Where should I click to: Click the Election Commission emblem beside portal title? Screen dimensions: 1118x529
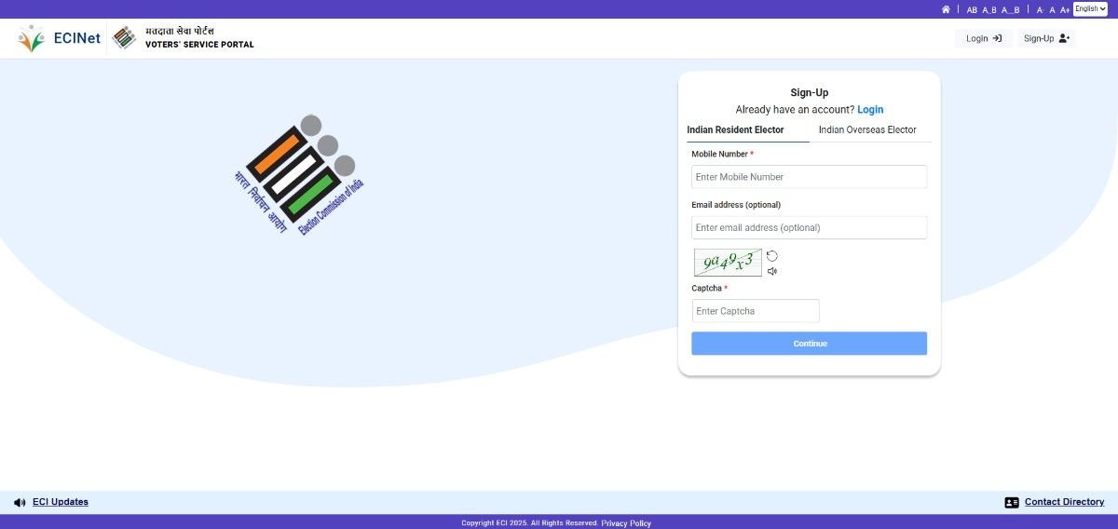(124, 38)
